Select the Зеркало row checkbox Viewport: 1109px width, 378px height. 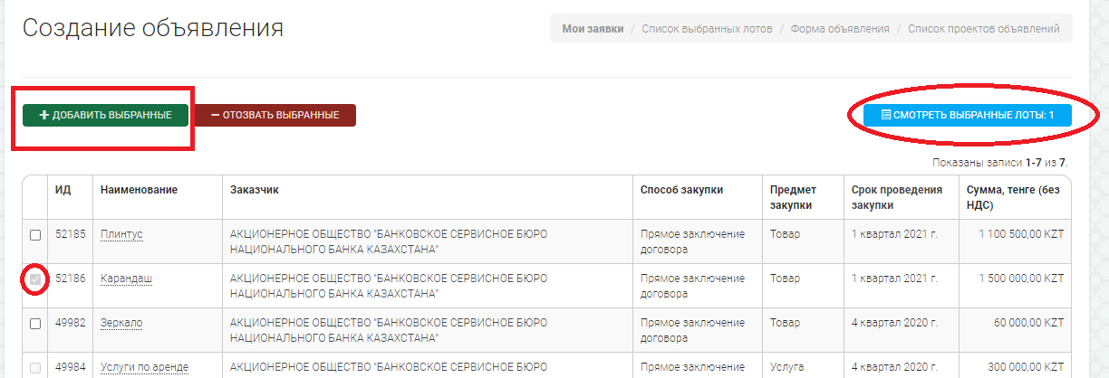35,324
